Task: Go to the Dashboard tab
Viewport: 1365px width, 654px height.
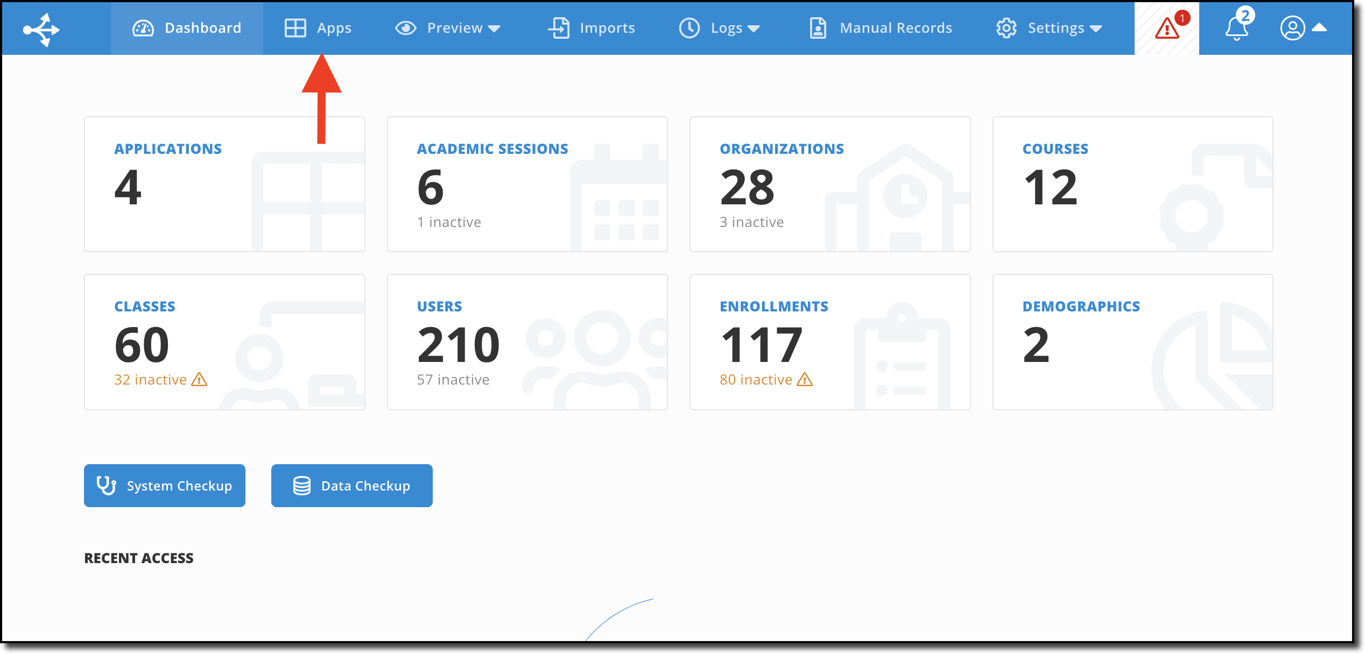Action: (187, 28)
